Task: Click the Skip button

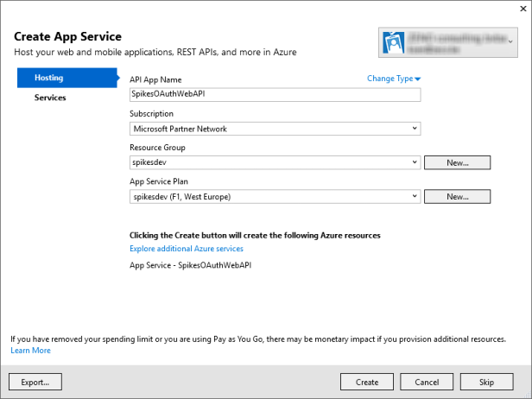Action: [x=486, y=382]
